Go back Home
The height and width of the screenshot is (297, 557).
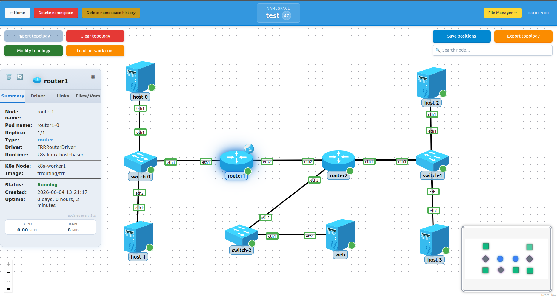[x=17, y=13]
